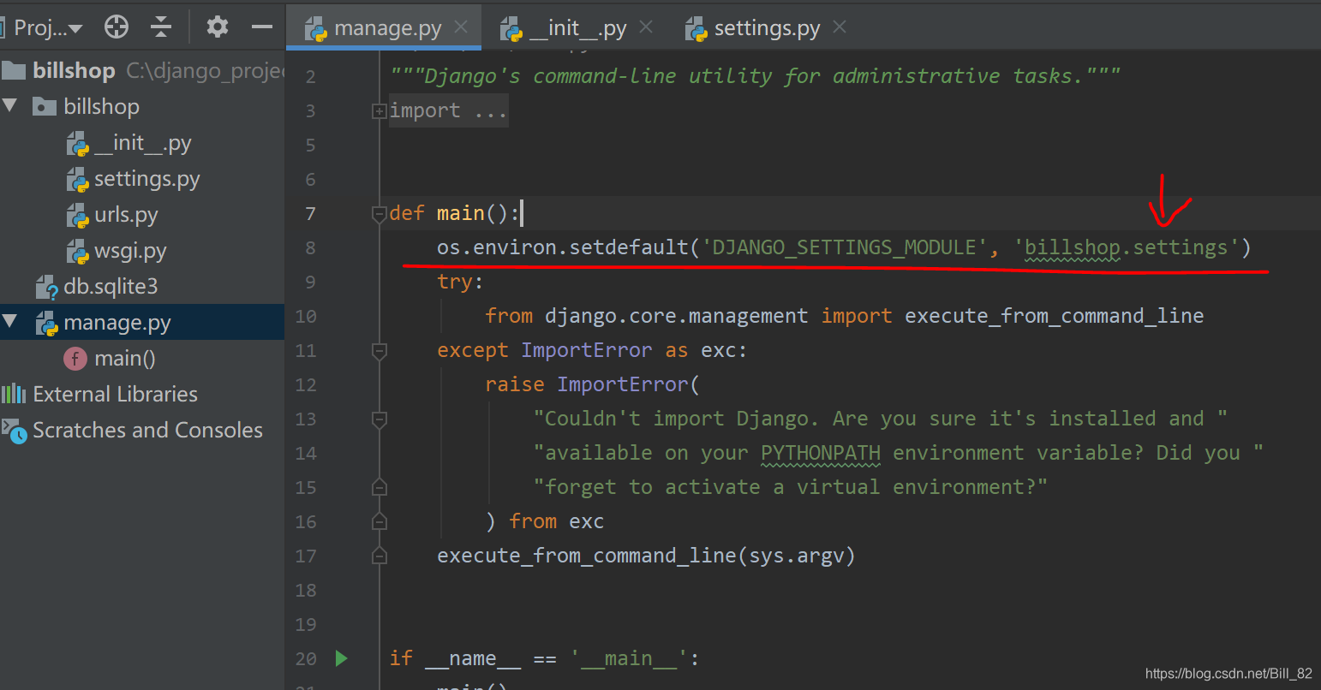Click 'DJANGO_SETTINGS_MODULE' string on line 8
The image size is (1321, 690).
point(844,247)
